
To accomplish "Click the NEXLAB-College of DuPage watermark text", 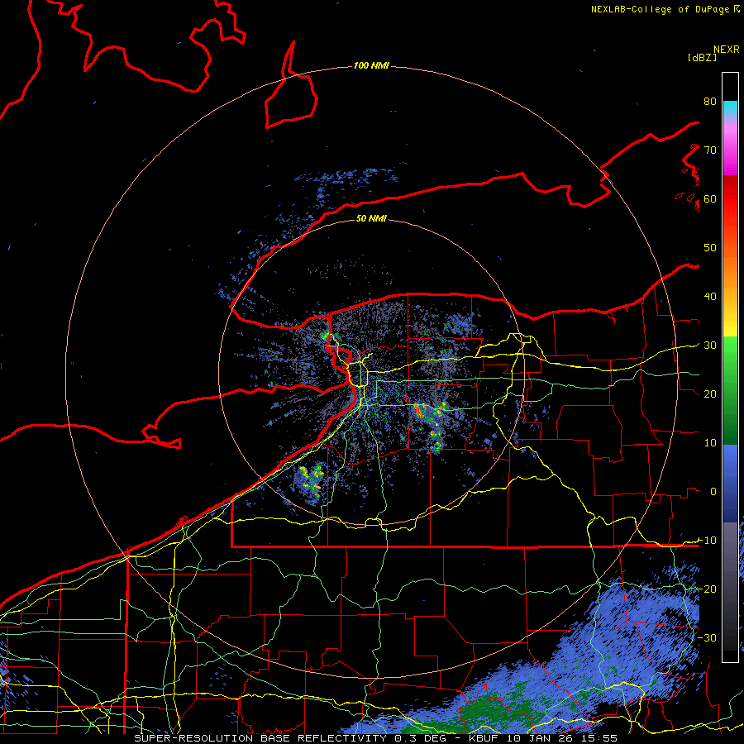I will pos(665,9).
